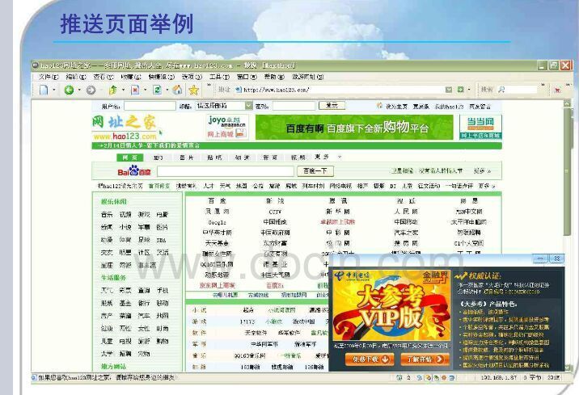Open the 收藏 menu

click(131, 77)
